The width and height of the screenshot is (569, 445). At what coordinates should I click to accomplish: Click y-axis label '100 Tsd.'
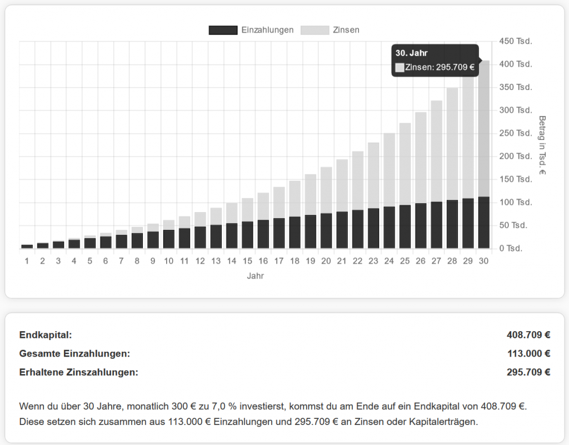516,202
